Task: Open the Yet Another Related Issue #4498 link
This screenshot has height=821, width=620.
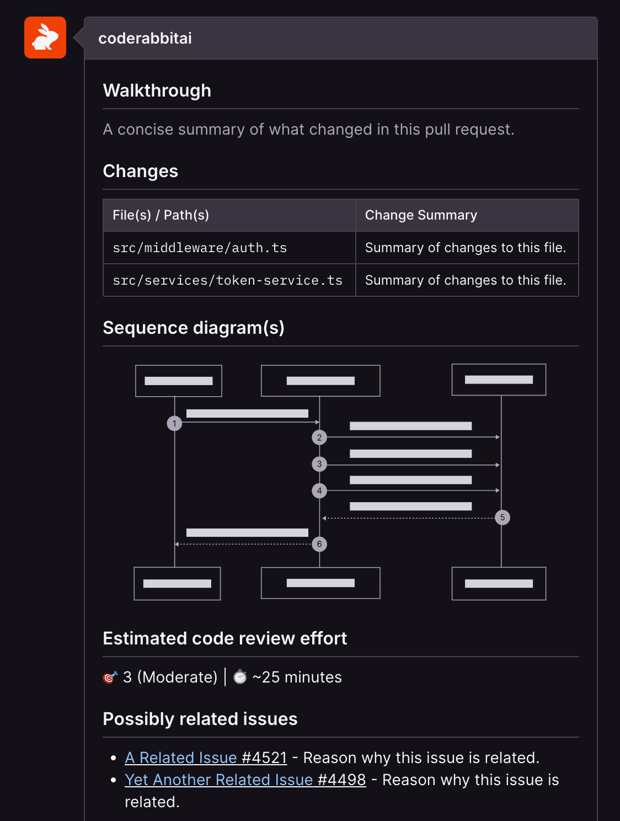Action: [x=245, y=780]
